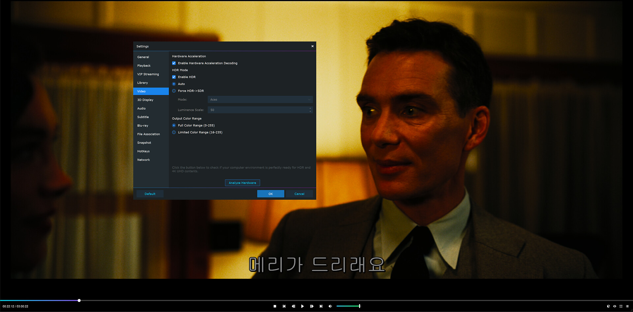Switch to the Audio settings tab
This screenshot has width=633, height=312.
coord(141,108)
